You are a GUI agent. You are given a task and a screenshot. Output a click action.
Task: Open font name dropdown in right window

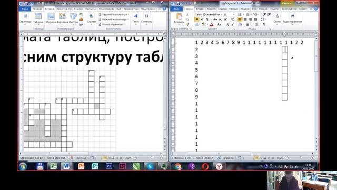221,14
